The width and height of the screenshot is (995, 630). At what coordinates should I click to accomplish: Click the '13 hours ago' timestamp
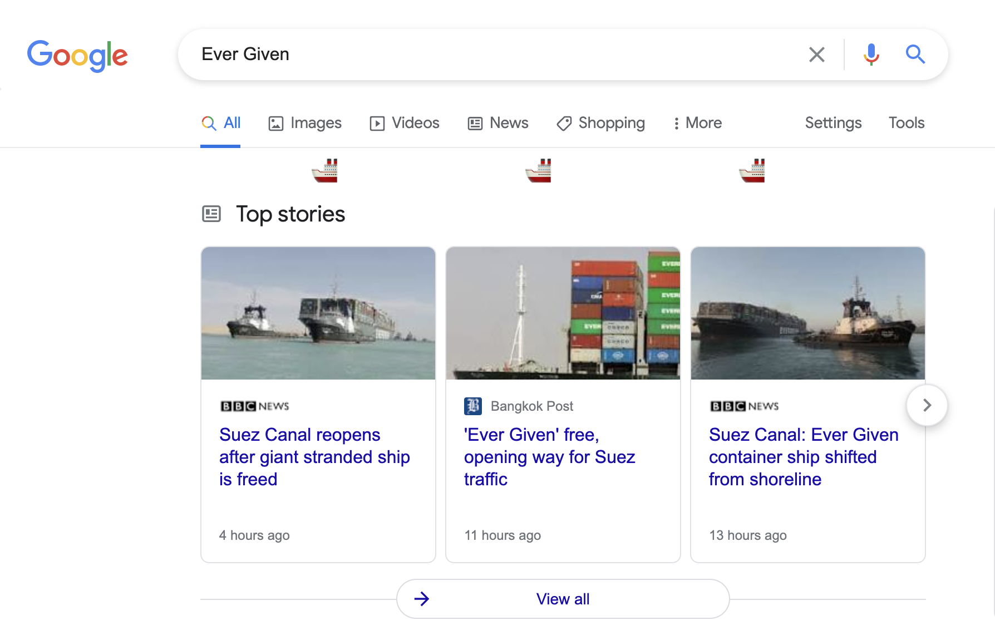[x=748, y=535]
